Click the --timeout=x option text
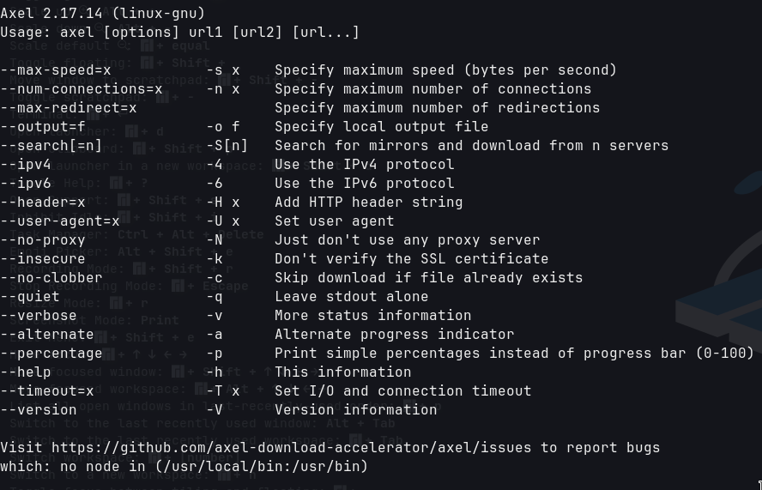Image resolution: width=762 pixels, height=490 pixels. pyautogui.click(x=47, y=391)
